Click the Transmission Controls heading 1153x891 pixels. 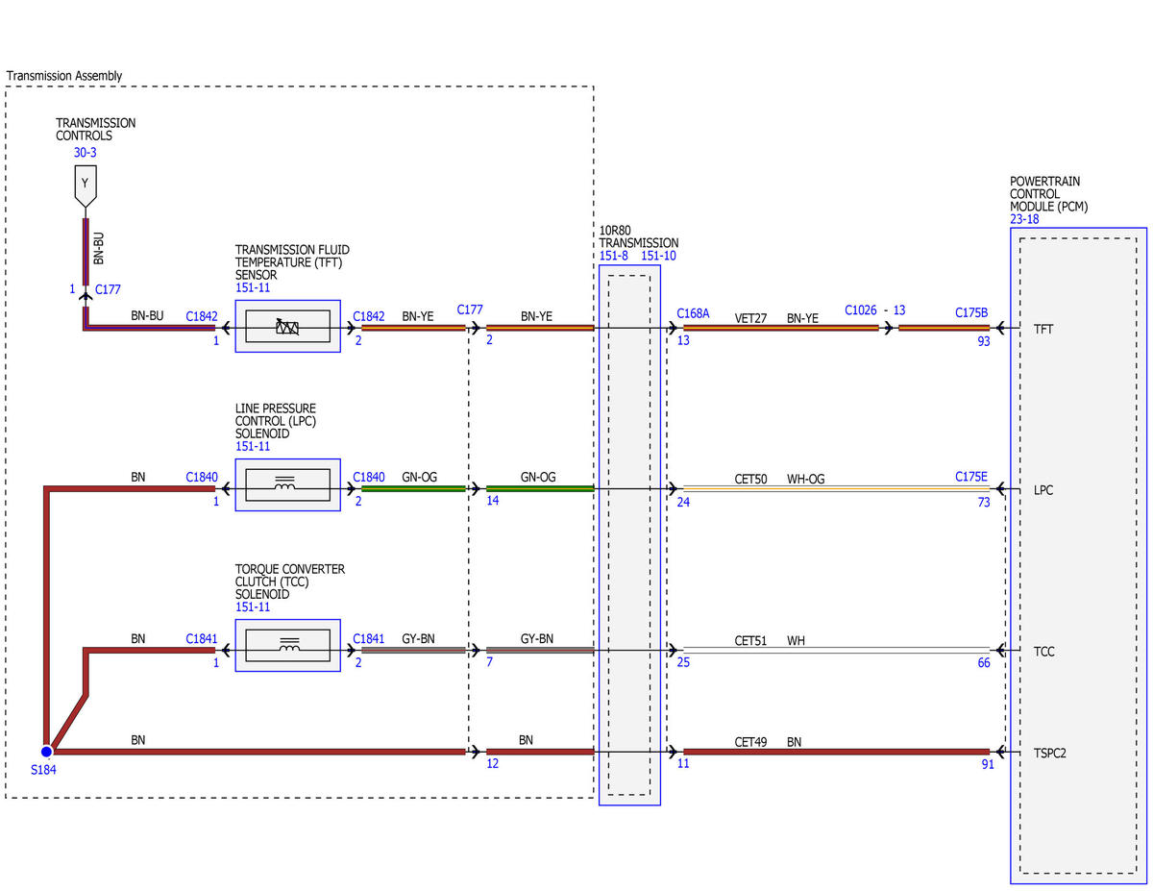95,130
